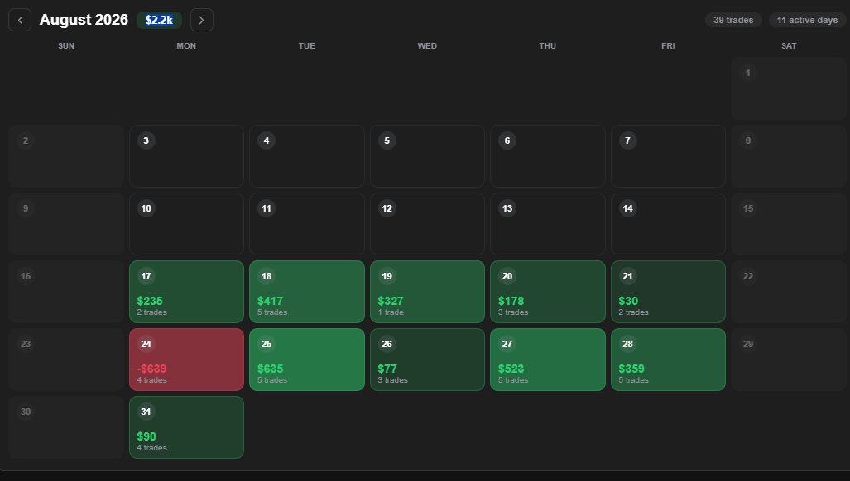Open the August 19 day cell
The image size is (850, 481).
click(x=427, y=292)
